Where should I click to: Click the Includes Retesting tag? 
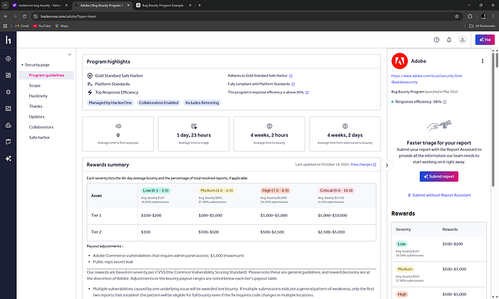pos(202,103)
